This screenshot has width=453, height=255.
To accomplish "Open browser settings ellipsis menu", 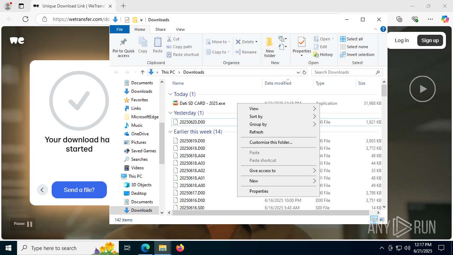I will click(430, 19).
